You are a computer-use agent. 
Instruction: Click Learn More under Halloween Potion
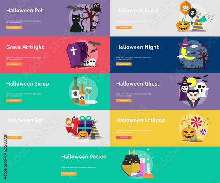[69, 174]
